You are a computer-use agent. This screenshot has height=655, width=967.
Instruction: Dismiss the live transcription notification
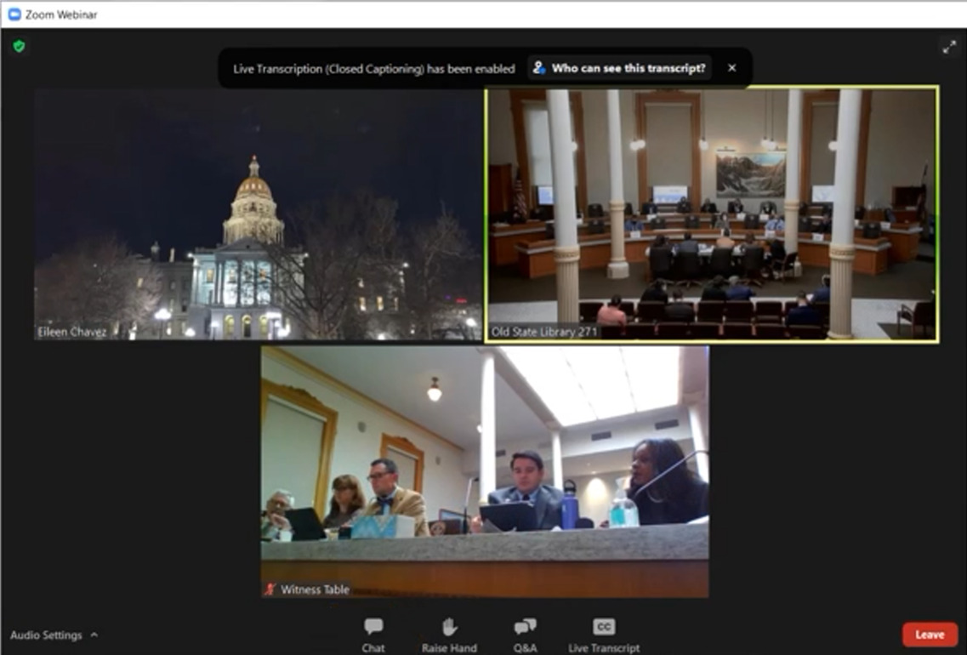(x=731, y=68)
